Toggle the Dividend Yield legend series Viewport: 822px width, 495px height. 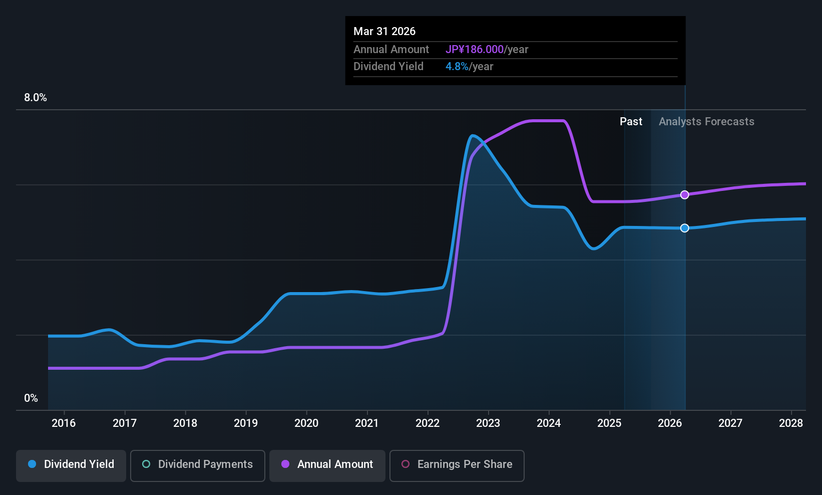[71, 466]
